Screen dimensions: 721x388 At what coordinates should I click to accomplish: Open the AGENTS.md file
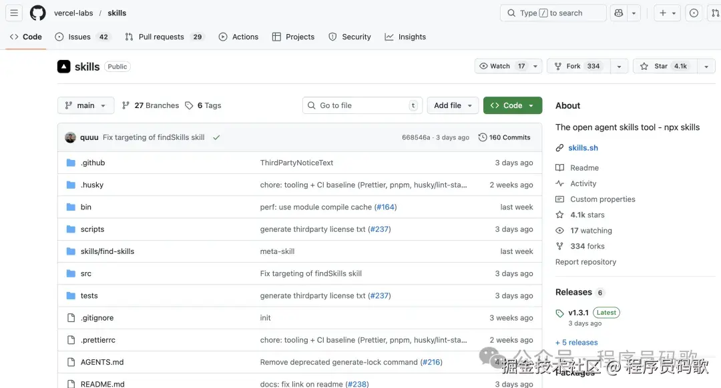[102, 362]
